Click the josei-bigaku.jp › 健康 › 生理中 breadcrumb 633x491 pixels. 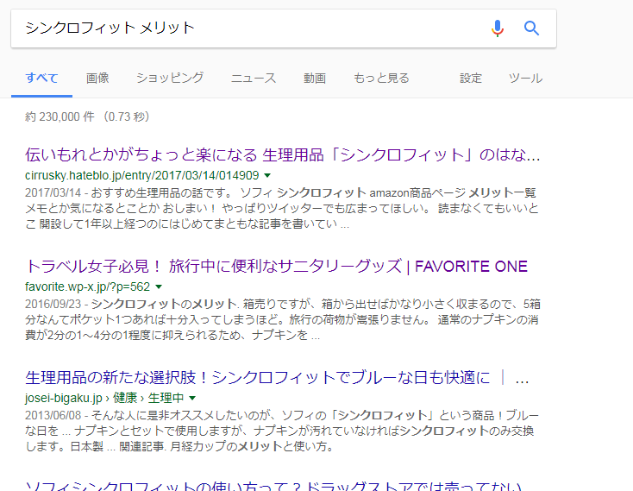(x=104, y=399)
